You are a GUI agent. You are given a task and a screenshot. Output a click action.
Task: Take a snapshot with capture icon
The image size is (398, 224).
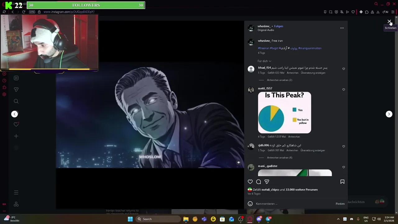(331, 12)
